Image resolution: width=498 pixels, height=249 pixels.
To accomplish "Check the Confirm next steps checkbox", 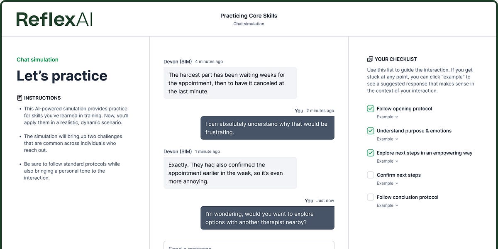I will [x=371, y=175].
